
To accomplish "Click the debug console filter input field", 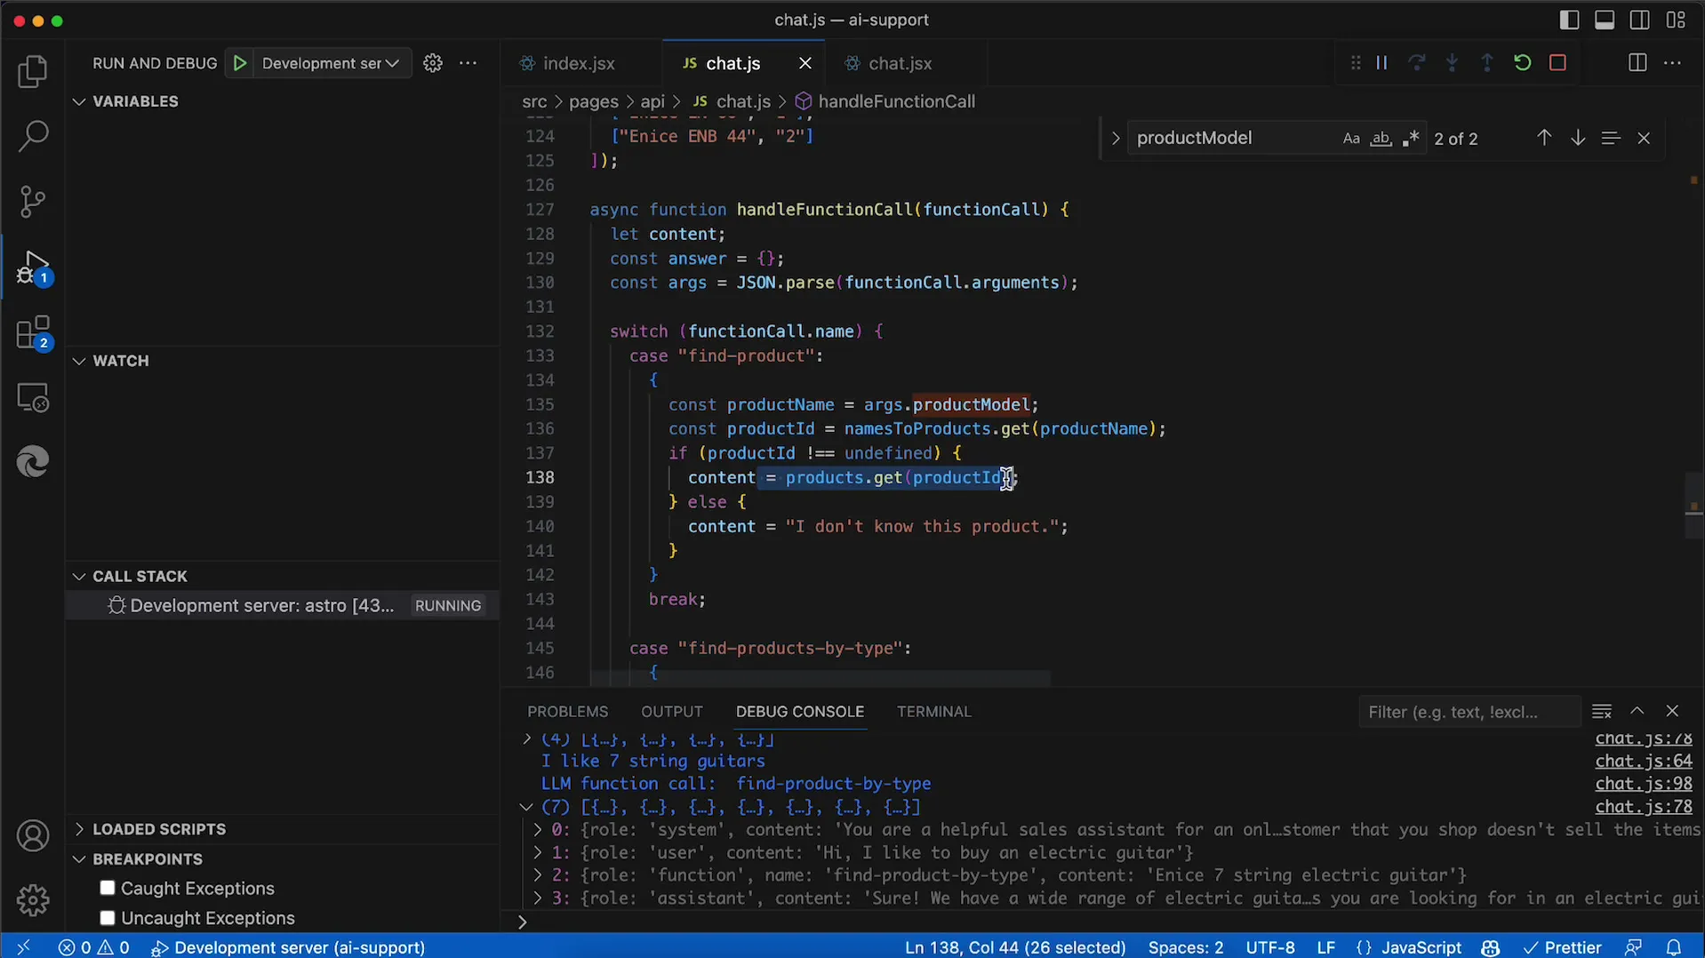I will tap(1467, 711).
